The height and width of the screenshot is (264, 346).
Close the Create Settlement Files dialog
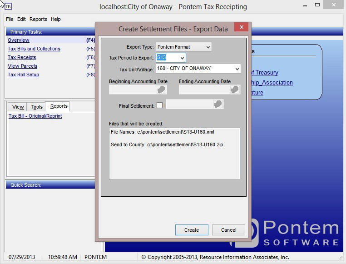(x=242, y=27)
